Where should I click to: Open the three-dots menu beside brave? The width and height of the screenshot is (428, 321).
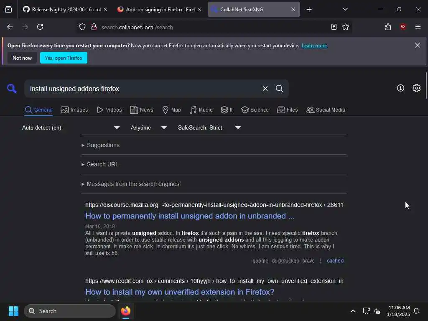[321, 261]
